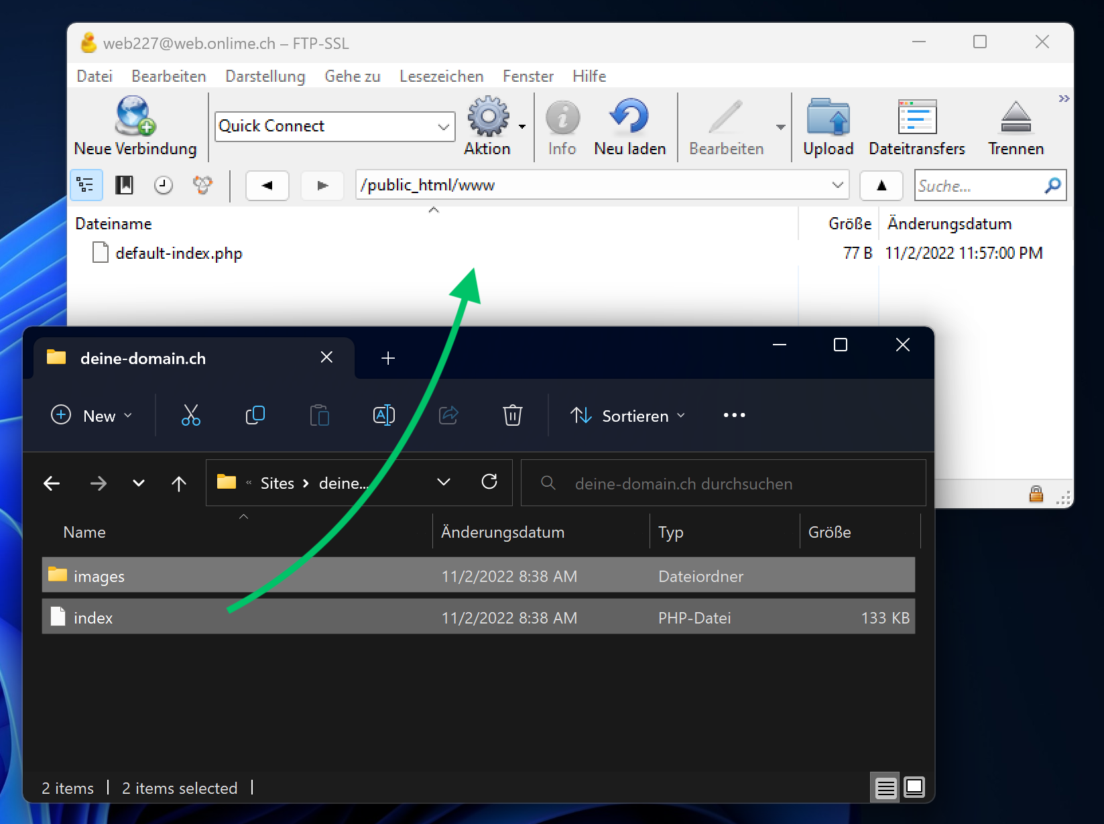Go back in File Explorer
Image resolution: width=1104 pixels, height=824 pixels.
point(52,483)
